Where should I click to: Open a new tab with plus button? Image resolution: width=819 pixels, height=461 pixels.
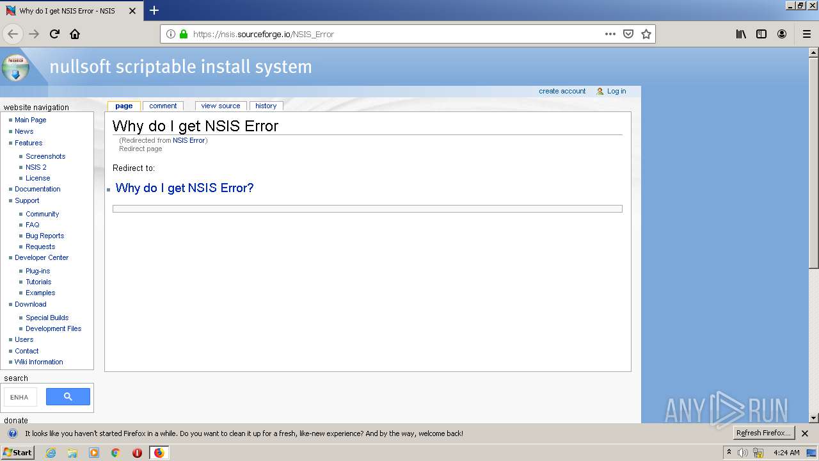(x=154, y=10)
